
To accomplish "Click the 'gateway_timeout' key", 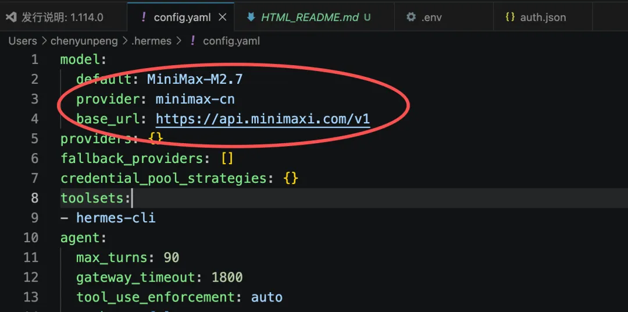I will (135, 277).
